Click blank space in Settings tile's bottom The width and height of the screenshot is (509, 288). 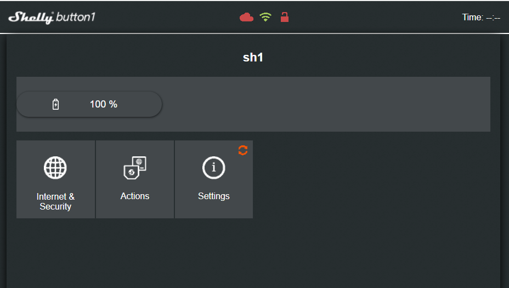pyautogui.click(x=214, y=211)
